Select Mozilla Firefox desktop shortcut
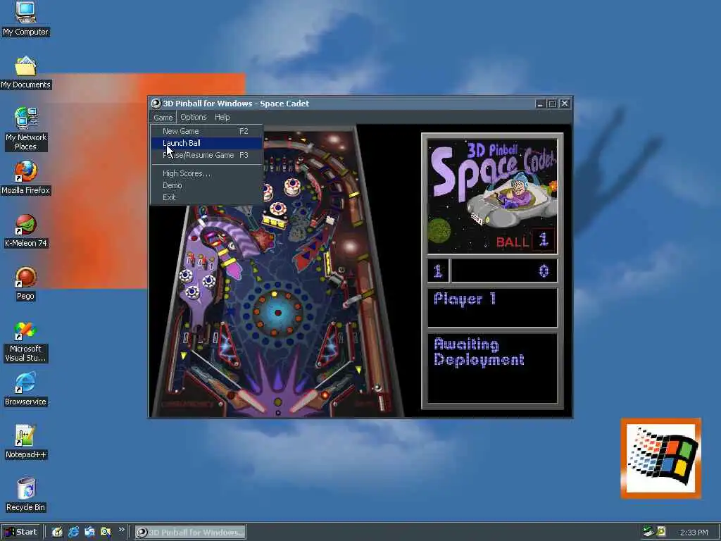Screen dimensions: 721x541 (x=26, y=178)
